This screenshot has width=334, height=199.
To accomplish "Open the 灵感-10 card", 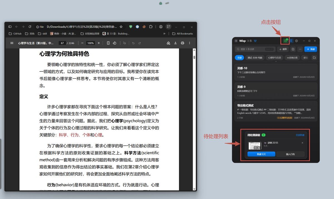I will pyautogui.click(x=276, y=72).
